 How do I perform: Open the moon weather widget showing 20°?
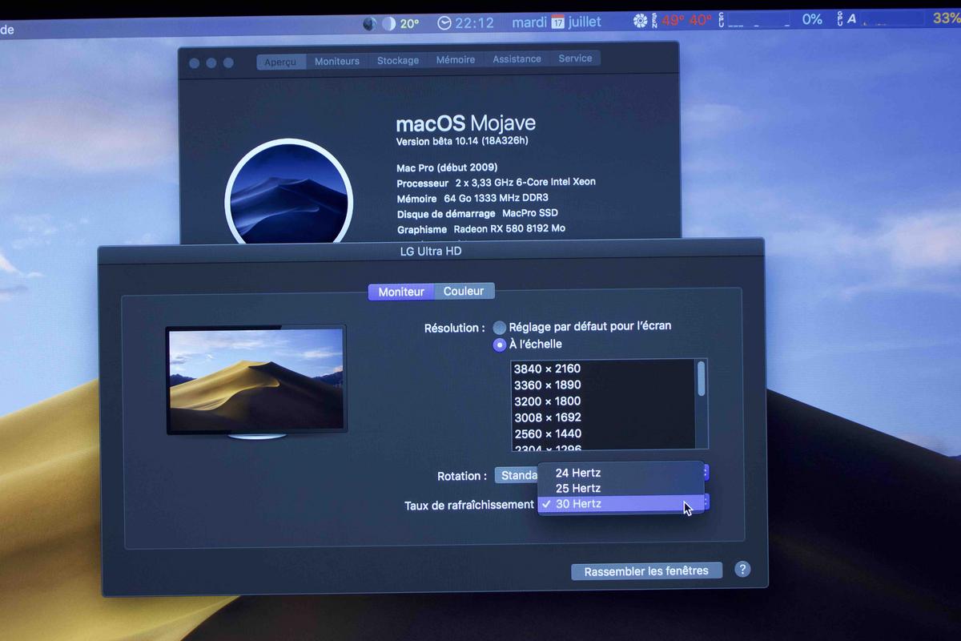pos(400,23)
